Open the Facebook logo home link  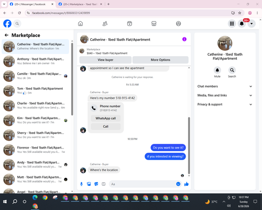click(7, 24)
